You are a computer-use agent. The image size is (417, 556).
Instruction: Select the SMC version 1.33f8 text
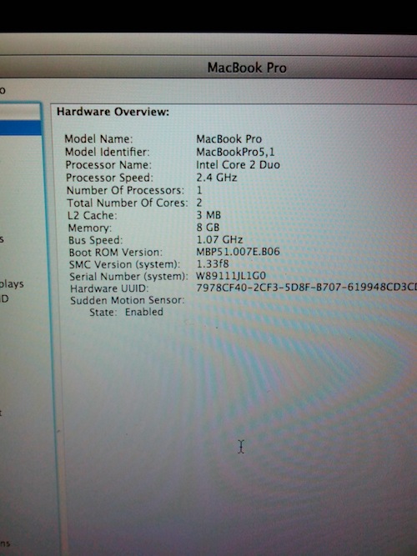[213, 263]
